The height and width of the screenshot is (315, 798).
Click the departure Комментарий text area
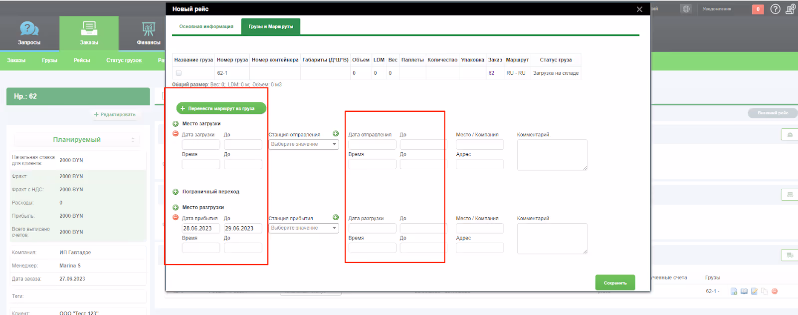552,155
